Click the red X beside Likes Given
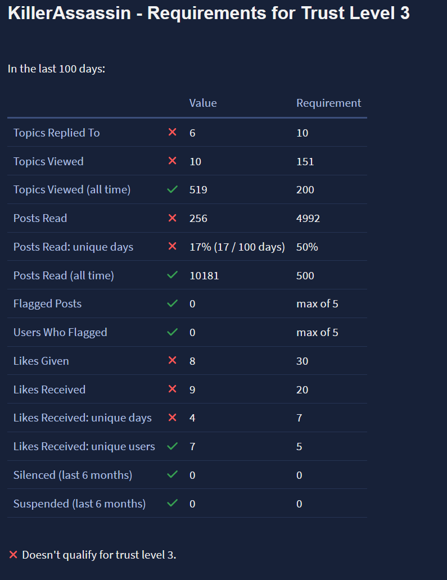Screen dimensions: 447x580 [173, 361]
